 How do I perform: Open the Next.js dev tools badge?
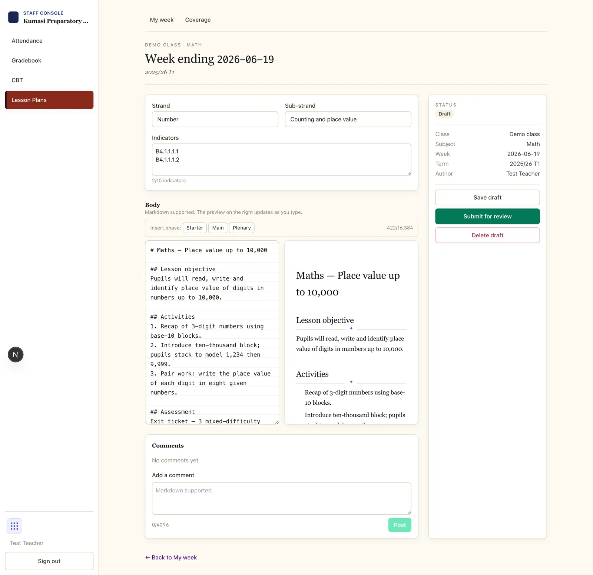(x=16, y=355)
